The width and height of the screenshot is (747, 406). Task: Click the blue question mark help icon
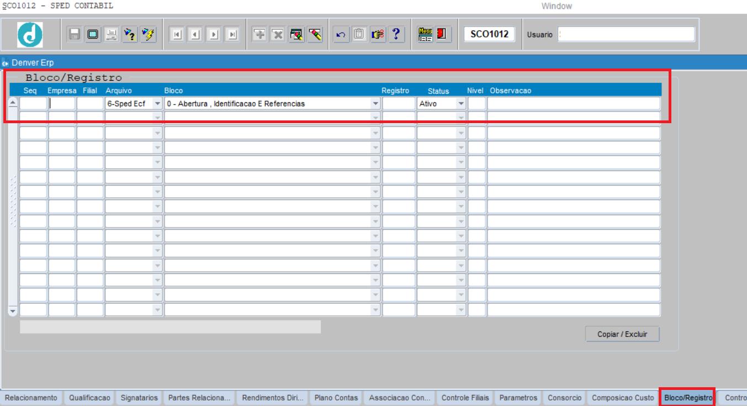[396, 35]
